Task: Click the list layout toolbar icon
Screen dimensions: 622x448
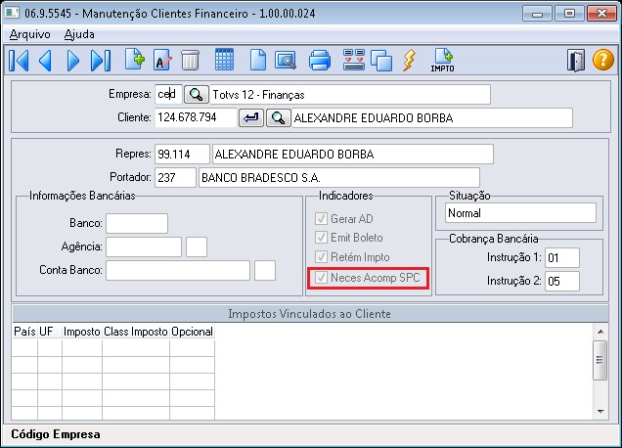Action: (x=354, y=60)
